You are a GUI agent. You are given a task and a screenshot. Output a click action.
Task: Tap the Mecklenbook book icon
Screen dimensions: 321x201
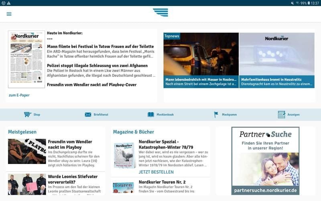tap(151, 115)
